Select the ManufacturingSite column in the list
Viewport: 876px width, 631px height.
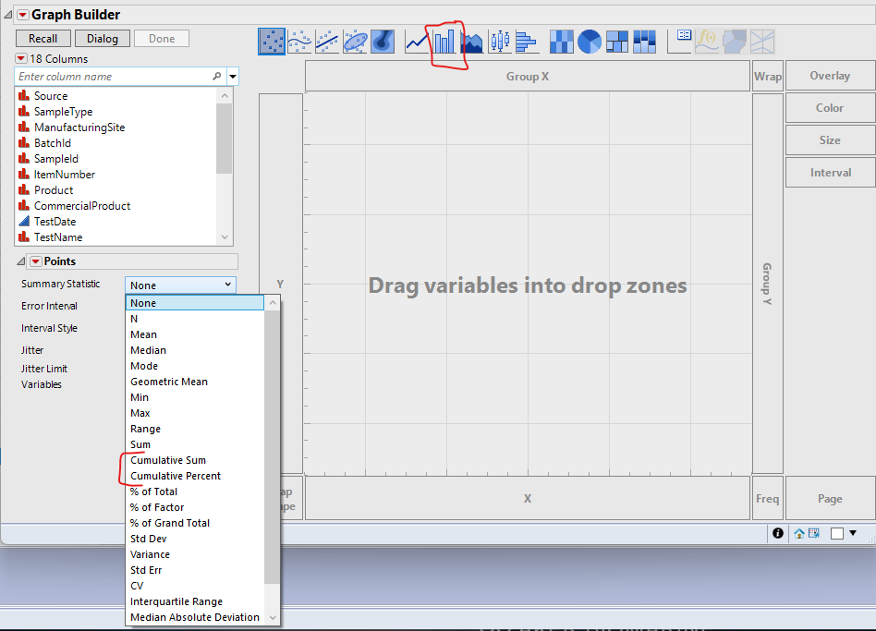coord(79,127)
